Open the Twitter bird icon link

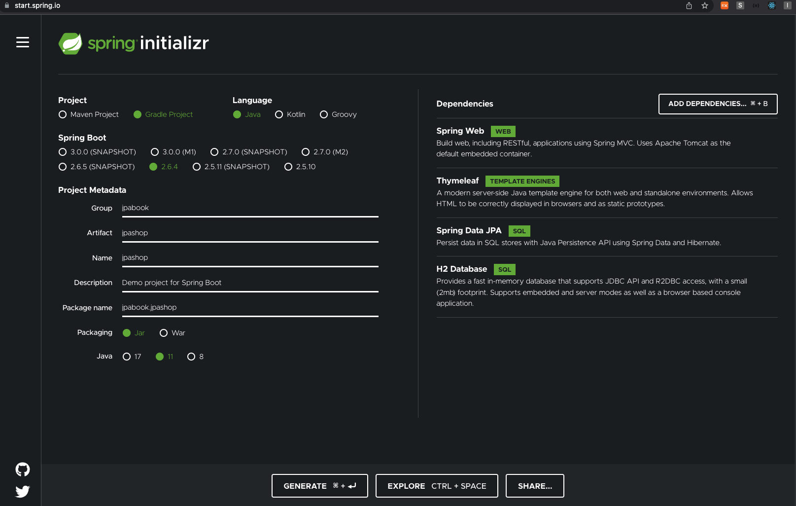pos(23,491)
